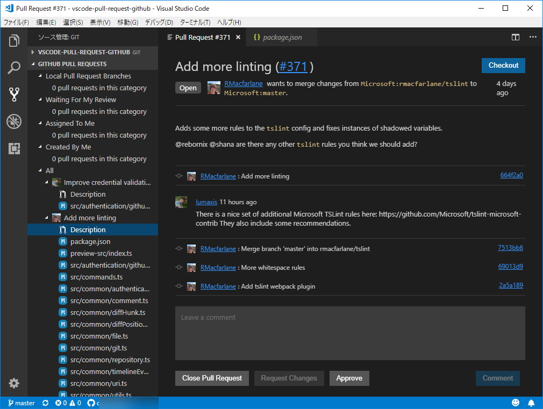This screenshot has height=409, width=543.
Task: Open the デバッグ(D) menu
Action: tap(159, 22)
